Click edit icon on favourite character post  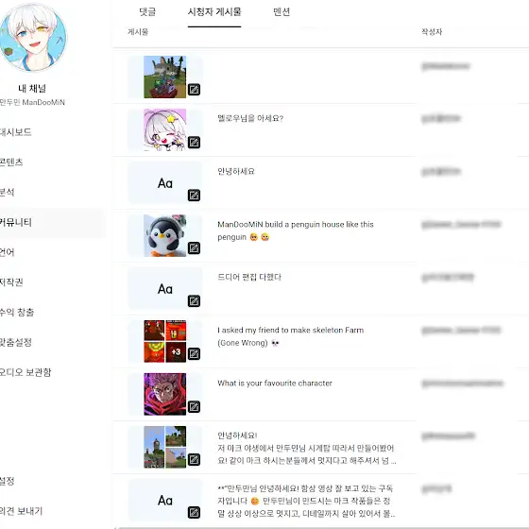(194, 406)
